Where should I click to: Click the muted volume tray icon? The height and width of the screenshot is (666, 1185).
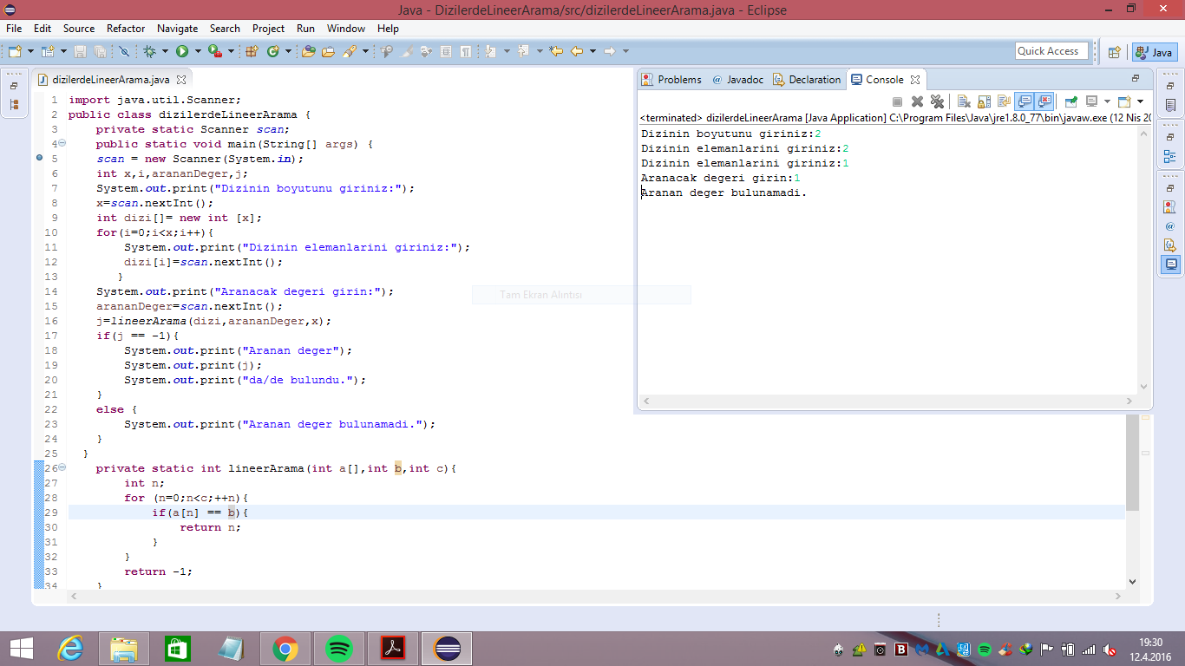(1110, 650)
